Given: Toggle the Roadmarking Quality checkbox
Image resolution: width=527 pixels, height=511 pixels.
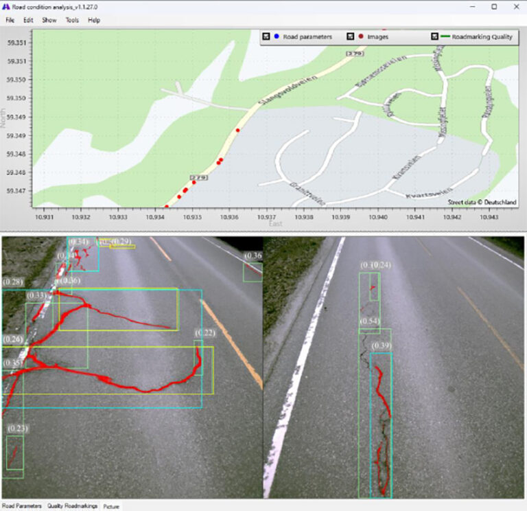Looking at the screenshot, I should (434, 36).
